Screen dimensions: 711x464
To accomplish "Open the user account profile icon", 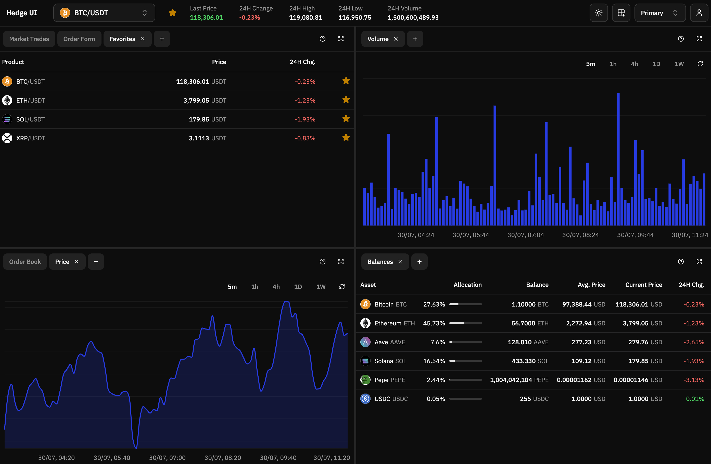I will 699,13.
